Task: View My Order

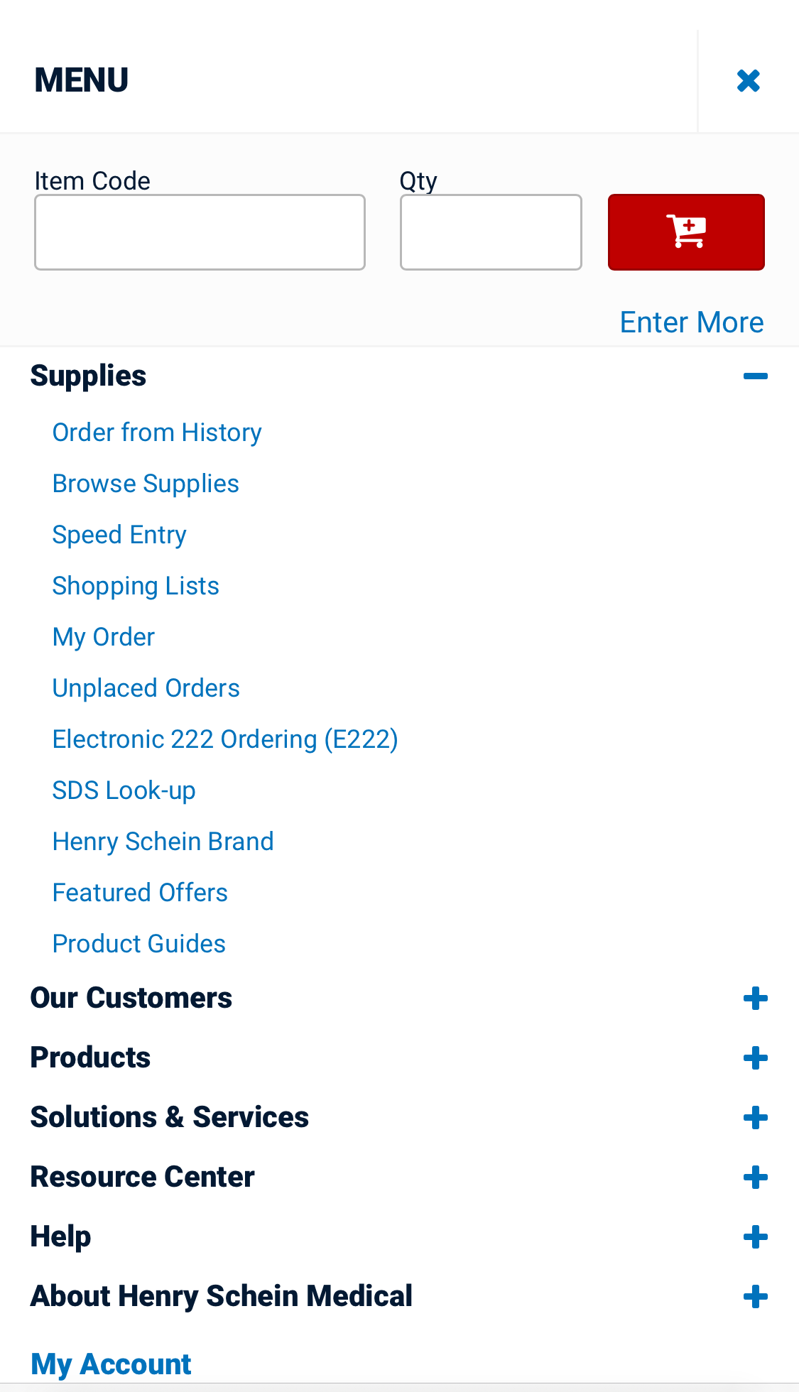Action: pos(103,636)
